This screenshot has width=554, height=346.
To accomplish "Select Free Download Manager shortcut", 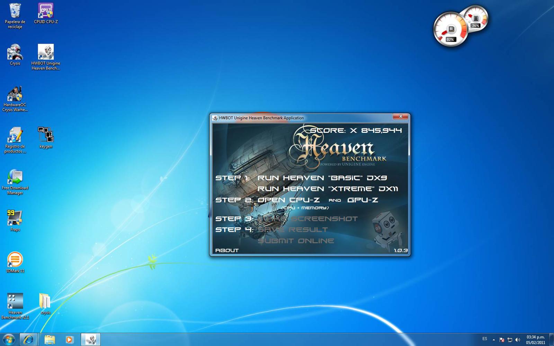I will click(15, 182).
